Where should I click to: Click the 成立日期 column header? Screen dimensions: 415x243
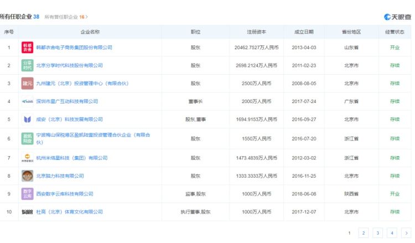(304, 32)
